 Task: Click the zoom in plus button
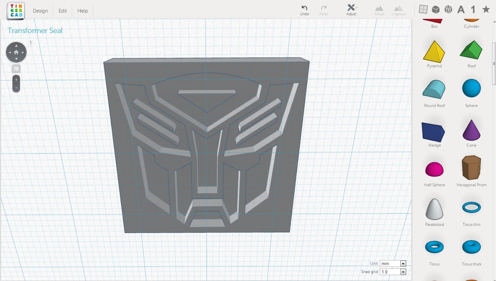tap(16, 80)
